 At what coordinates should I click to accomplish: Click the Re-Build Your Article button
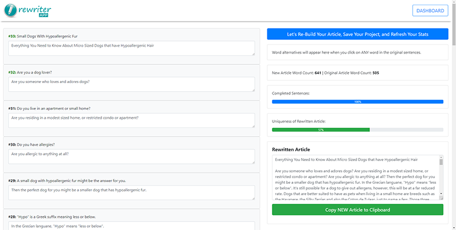click(x=357, y=34)
